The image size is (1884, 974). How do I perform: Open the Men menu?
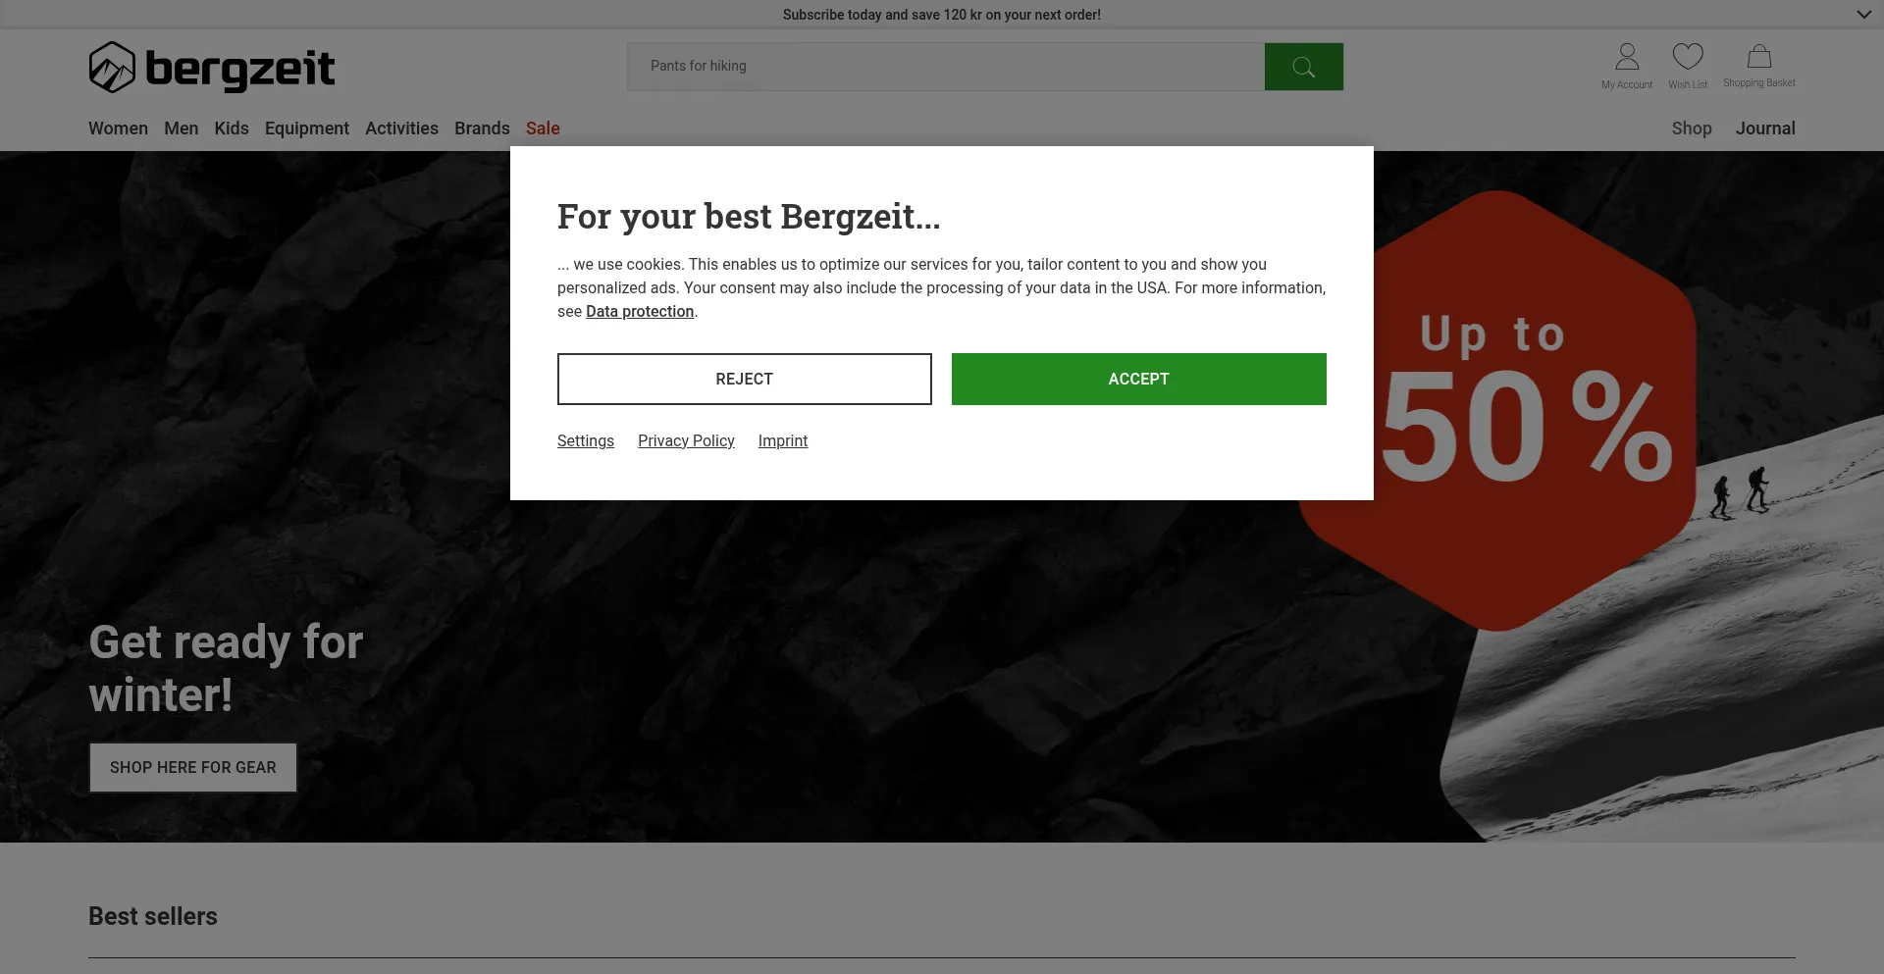pyautogui.click(x=181, y=128)
